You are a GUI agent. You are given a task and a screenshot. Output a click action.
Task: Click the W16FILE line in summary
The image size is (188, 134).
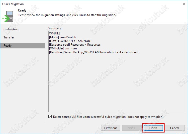[55, 33]
